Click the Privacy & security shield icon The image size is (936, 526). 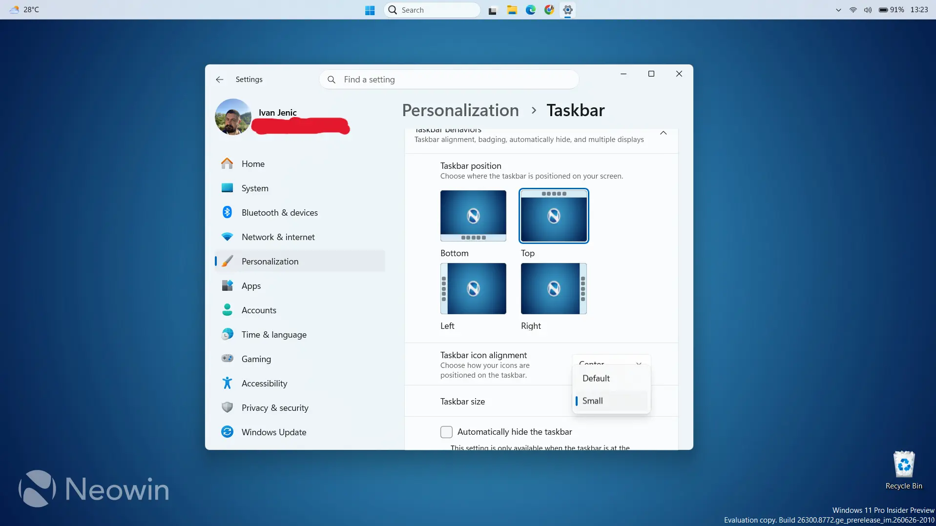(x=227, y=407)
